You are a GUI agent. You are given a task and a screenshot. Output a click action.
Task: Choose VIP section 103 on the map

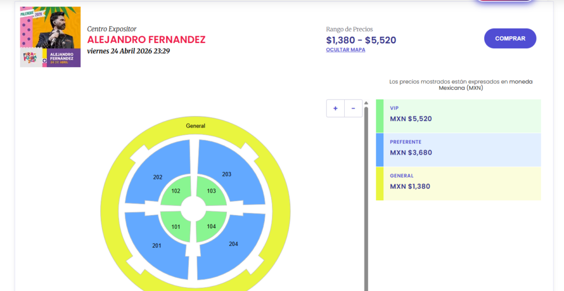(211, 191)
